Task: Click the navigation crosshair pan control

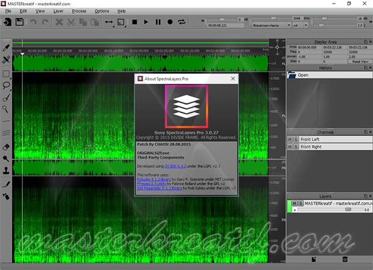Action: 277,47
